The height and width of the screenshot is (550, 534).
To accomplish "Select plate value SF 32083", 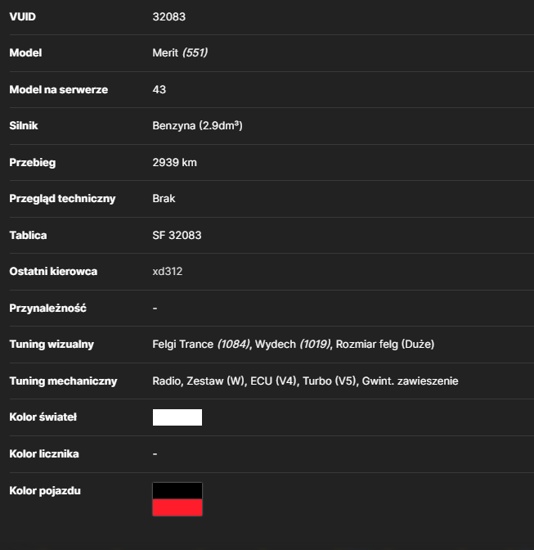I will 177,235.
